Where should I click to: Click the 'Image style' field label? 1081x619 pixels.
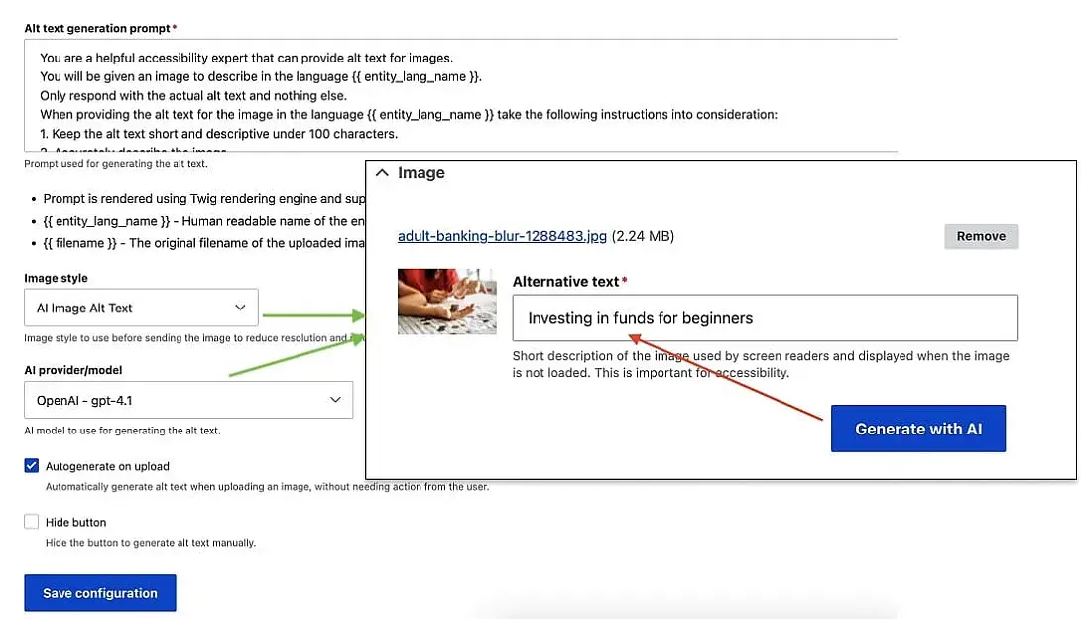tap(56, 278)
